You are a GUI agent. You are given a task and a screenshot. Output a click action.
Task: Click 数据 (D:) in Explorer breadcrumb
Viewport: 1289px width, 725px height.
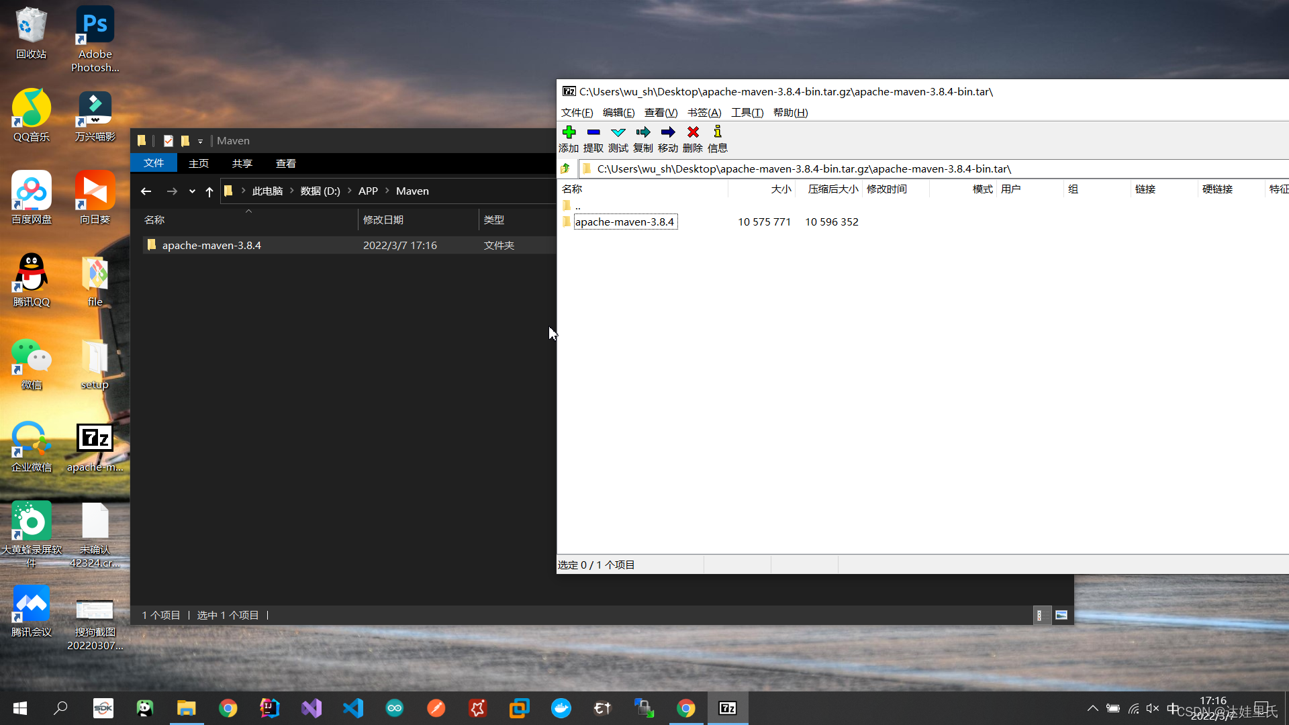(x=320, y=191)
